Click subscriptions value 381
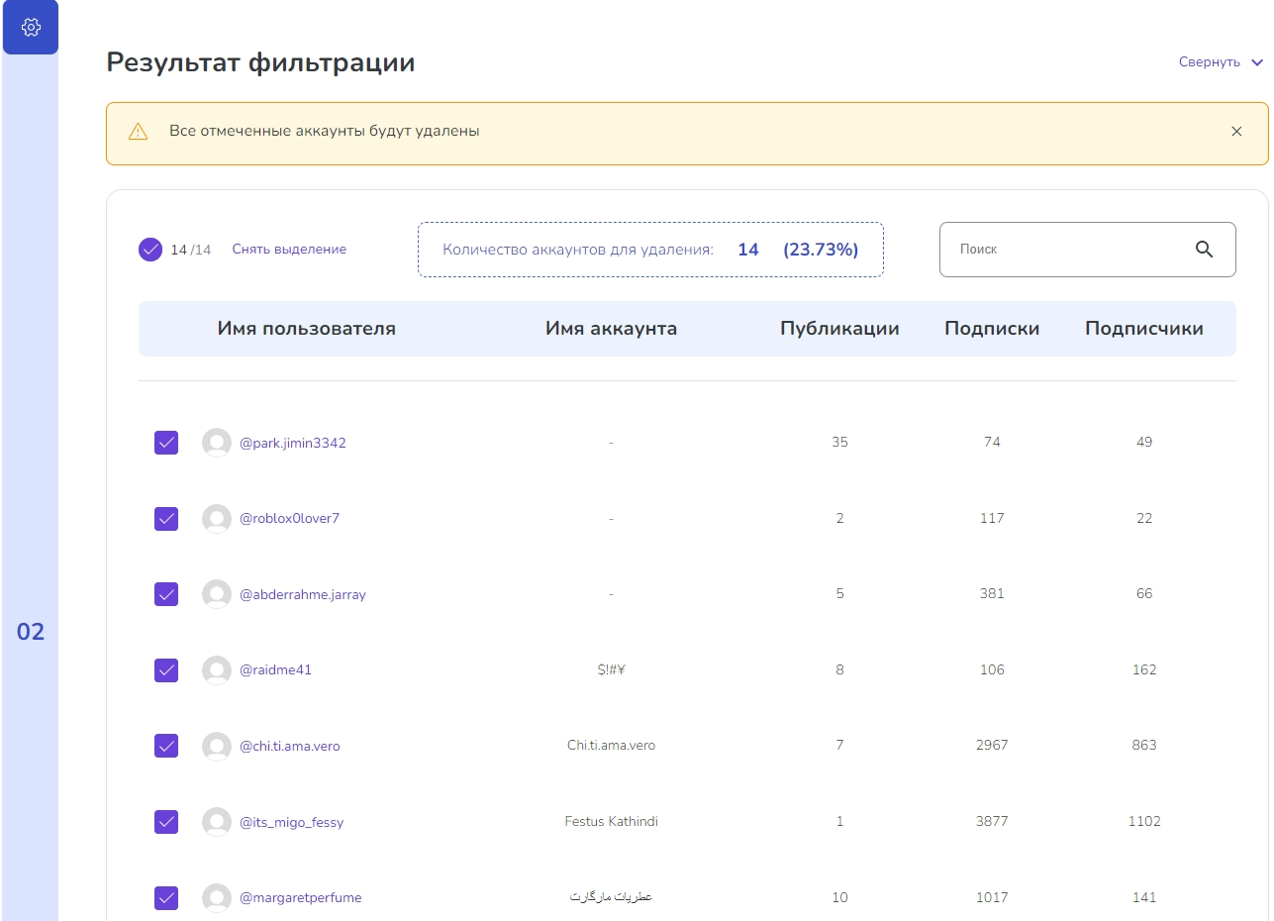The image size is (1274, 921). click(x=992, y=593)
